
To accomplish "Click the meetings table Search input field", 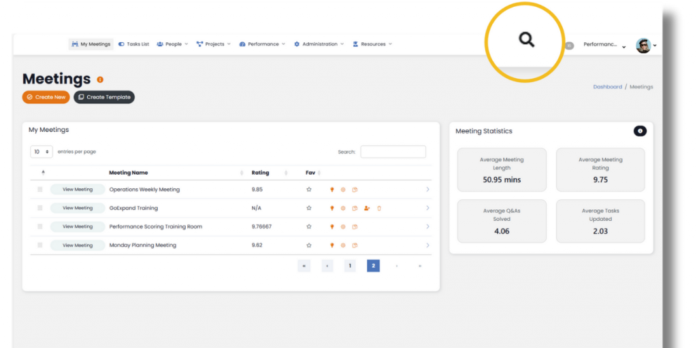I will tap(393, 152).
